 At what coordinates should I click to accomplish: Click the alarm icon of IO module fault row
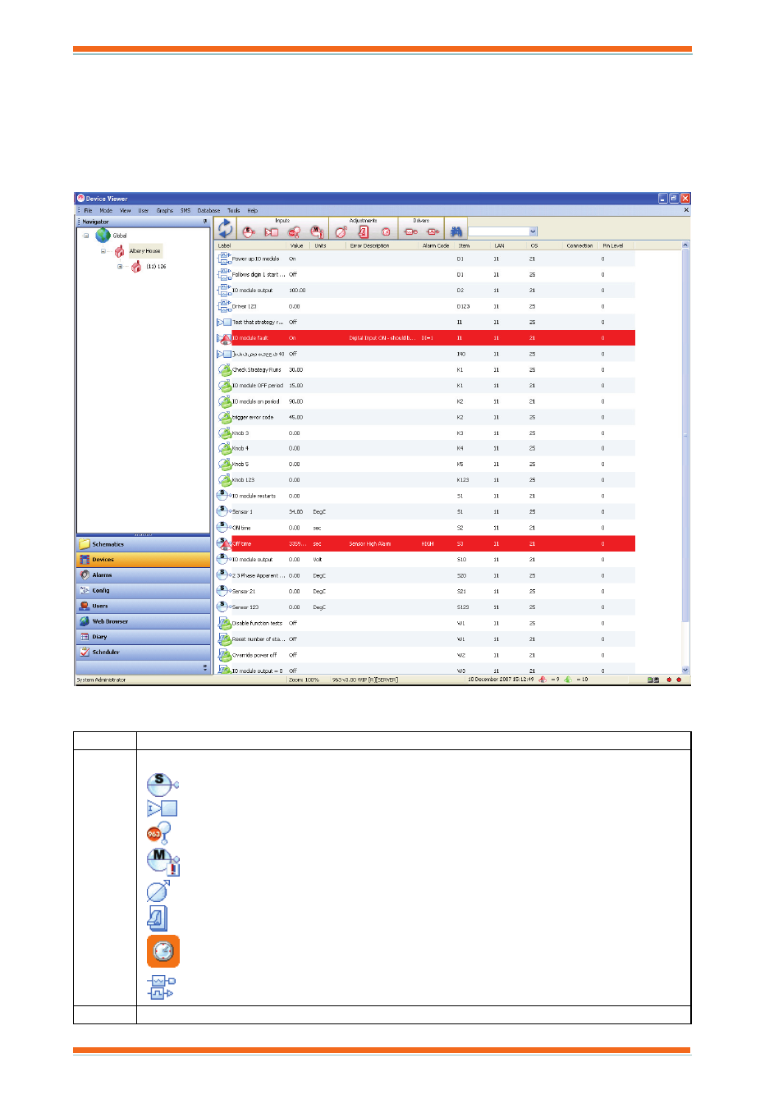coord(224,338)
